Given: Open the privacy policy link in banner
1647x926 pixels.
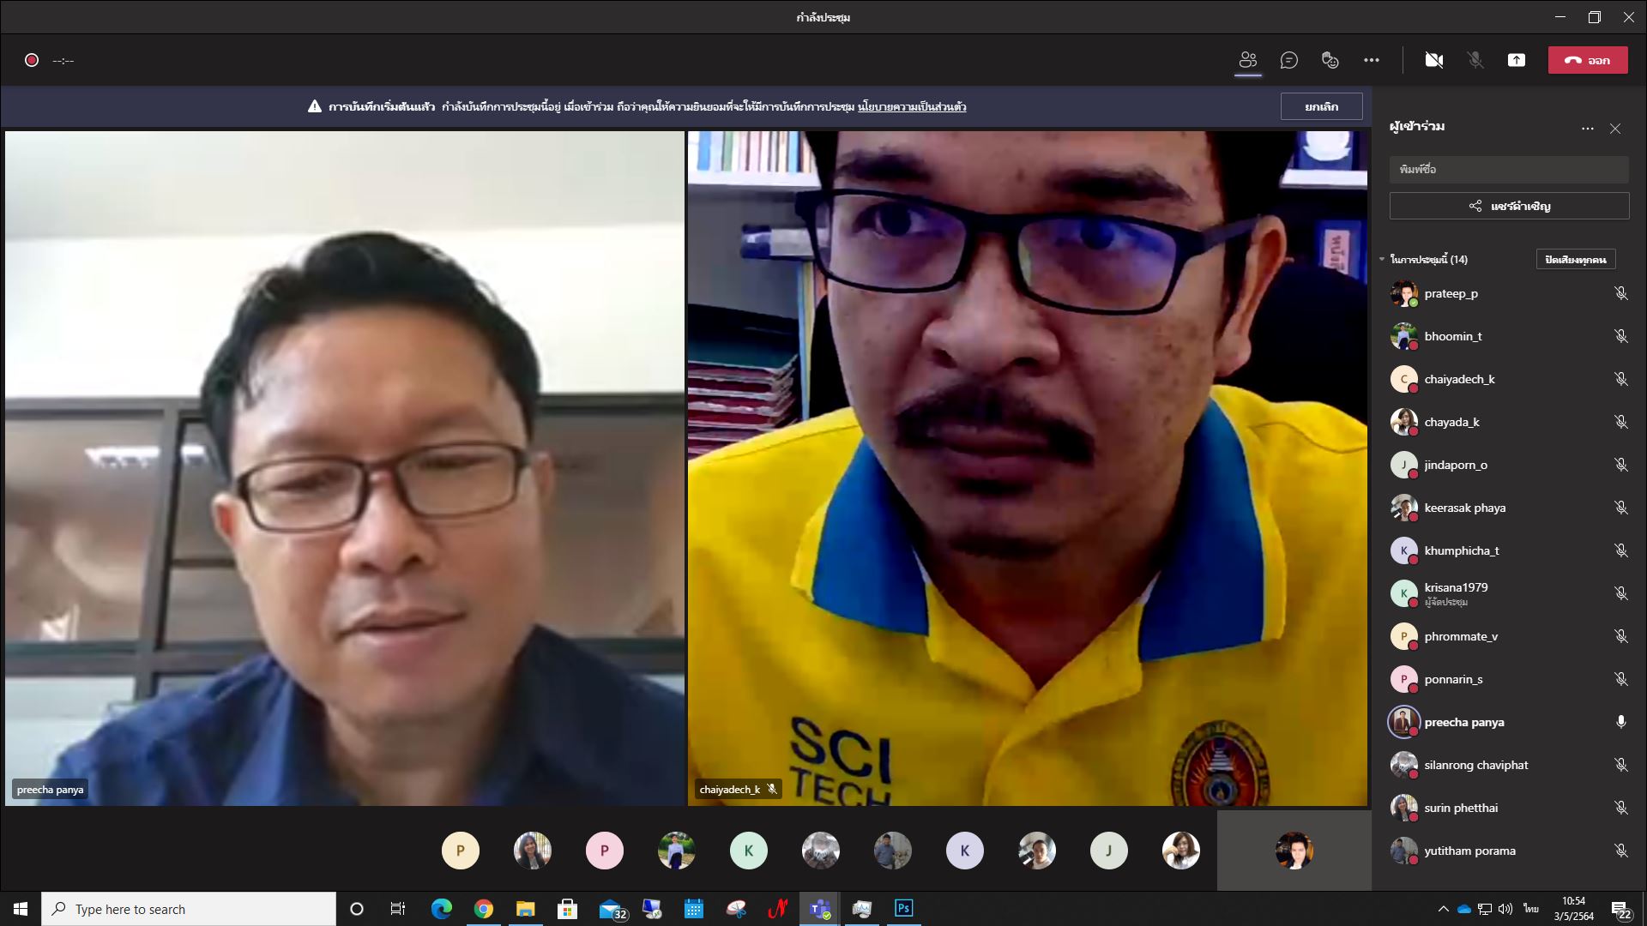Looking at the screenshot, I should [912, 107].
